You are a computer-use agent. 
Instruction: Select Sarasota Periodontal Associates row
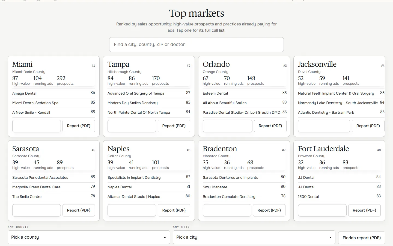(54, 177)
